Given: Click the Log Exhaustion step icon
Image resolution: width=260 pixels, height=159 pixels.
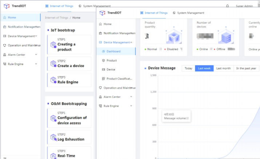Looking at the screenshot, I should [53, 138].
